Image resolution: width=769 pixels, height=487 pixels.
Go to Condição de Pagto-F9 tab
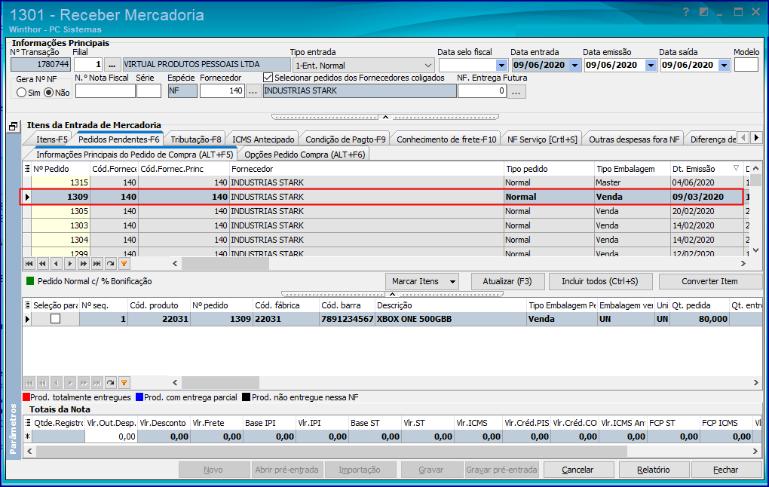click(x=346, y=139)
